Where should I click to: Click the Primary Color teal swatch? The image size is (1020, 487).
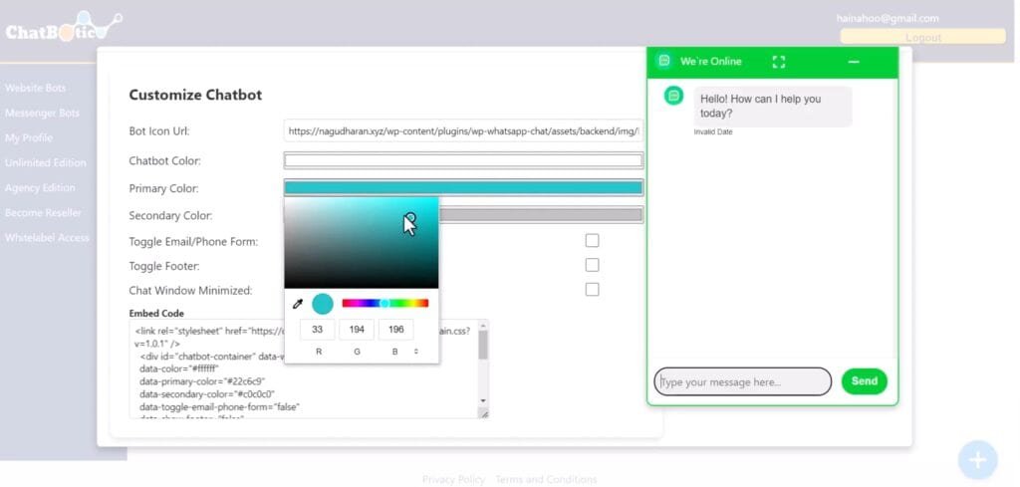[x=463, y=188]
